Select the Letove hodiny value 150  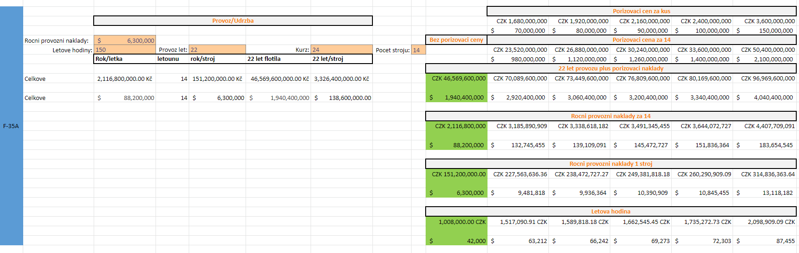pos(125,50)
